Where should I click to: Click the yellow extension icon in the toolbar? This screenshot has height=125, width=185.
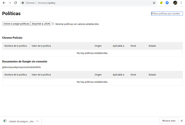[161, 3]
